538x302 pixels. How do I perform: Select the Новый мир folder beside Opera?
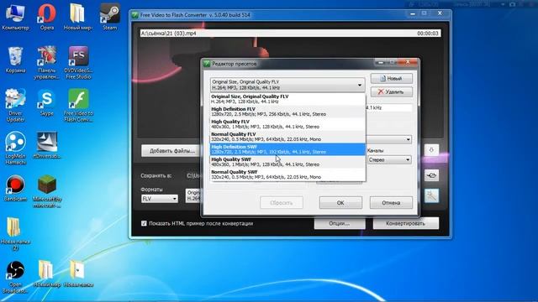[x=78, y=18]
